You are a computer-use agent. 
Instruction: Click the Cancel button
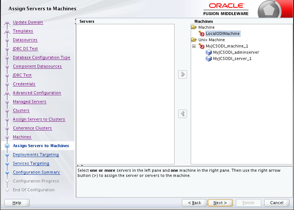click(277, 203)
